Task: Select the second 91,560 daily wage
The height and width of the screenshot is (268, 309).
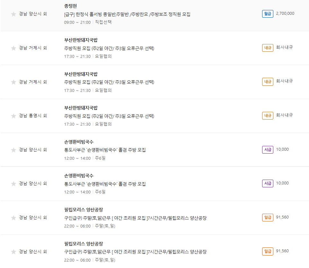Action: 282,251
